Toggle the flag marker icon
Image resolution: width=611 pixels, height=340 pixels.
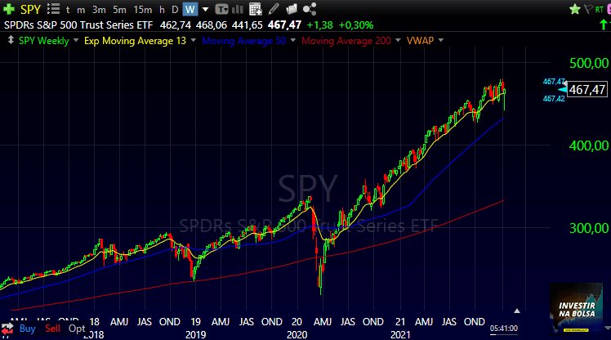click(x=588, y=9)
